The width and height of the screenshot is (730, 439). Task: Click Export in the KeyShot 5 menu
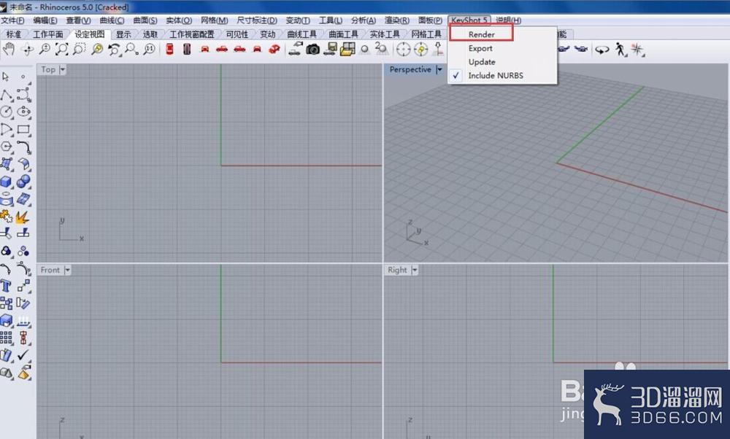point(481,48)
